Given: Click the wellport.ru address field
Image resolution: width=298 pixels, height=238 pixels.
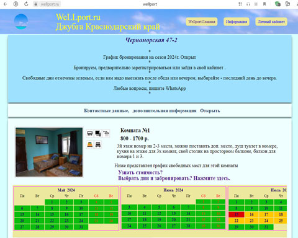Looking at the screenshot, I should point(50,4).
